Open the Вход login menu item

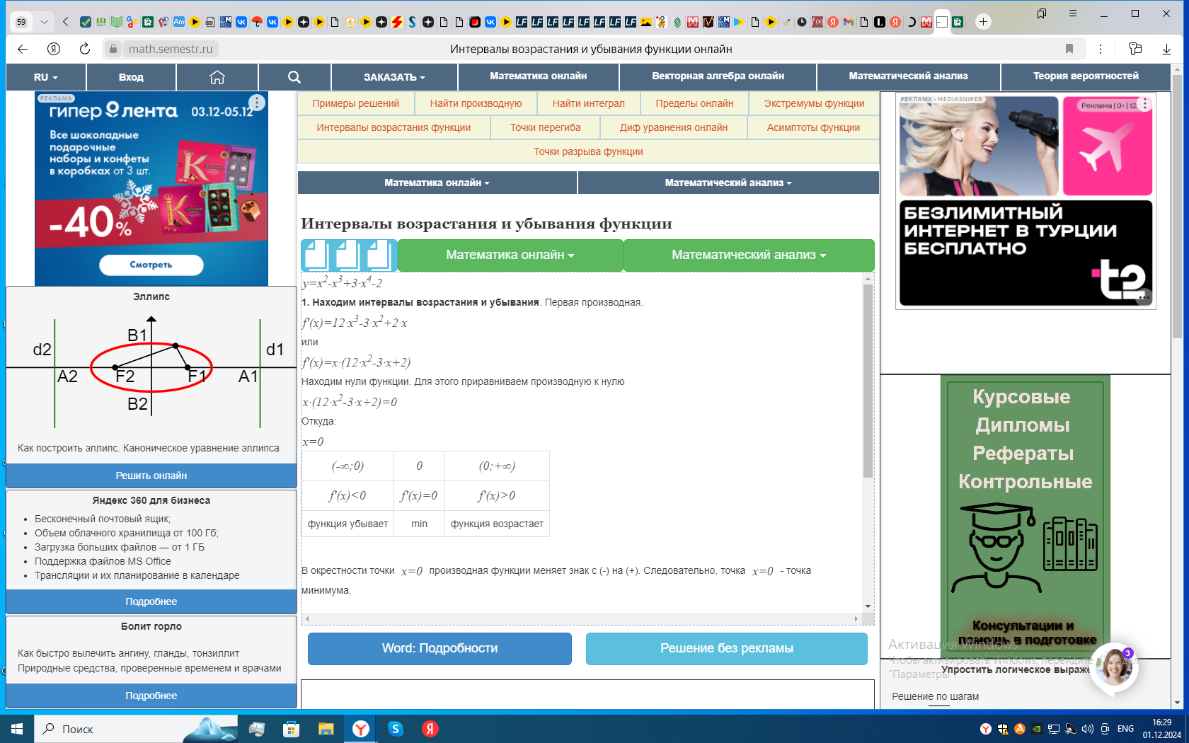[x=131, y=77]
